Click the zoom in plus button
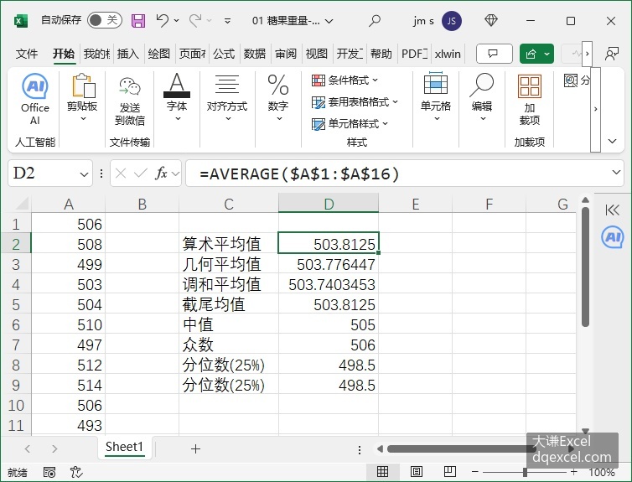The height and width of the screenshot is (482, 632). click(x=573, y=471)
